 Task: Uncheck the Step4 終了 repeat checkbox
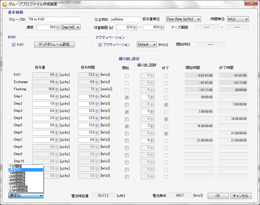tap(166, 119)
